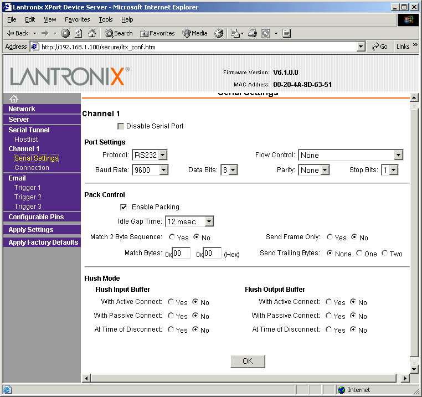Click the first Match Bytes hex field

point(181,253)
